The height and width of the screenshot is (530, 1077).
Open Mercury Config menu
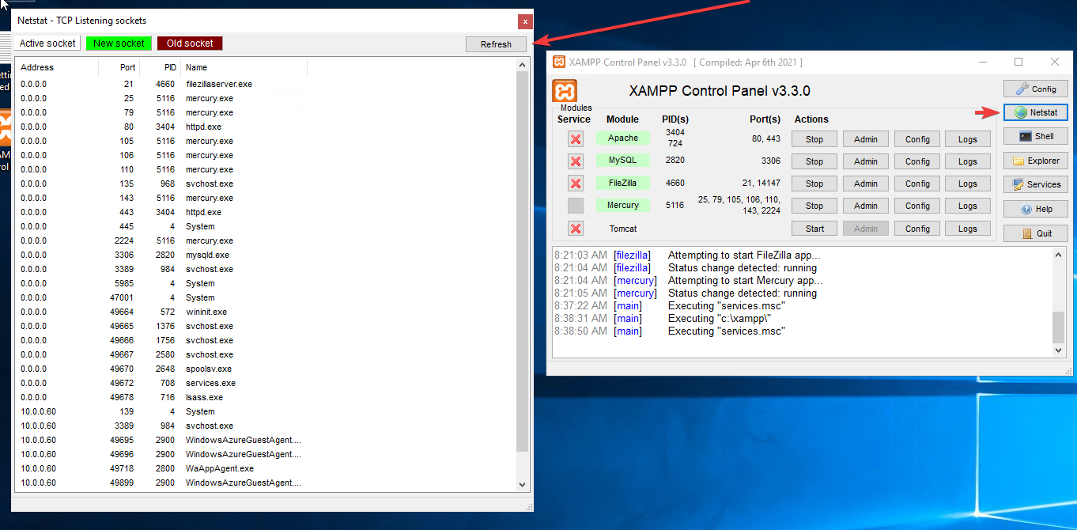[x=917, y=206]
